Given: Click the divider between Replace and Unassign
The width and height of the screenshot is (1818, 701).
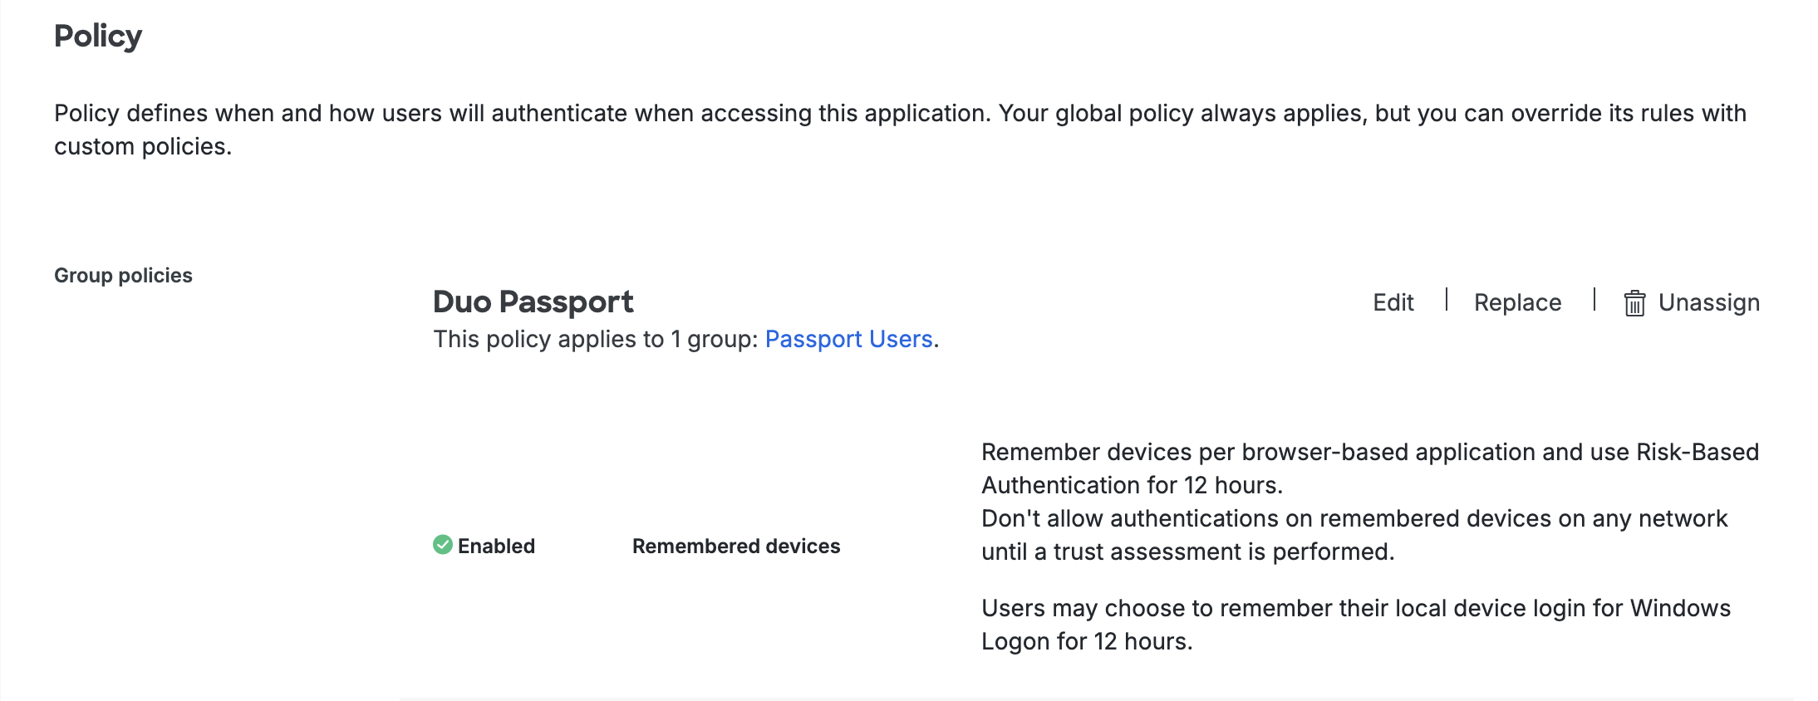Looking at the screenshot, I should (1594, 300).
